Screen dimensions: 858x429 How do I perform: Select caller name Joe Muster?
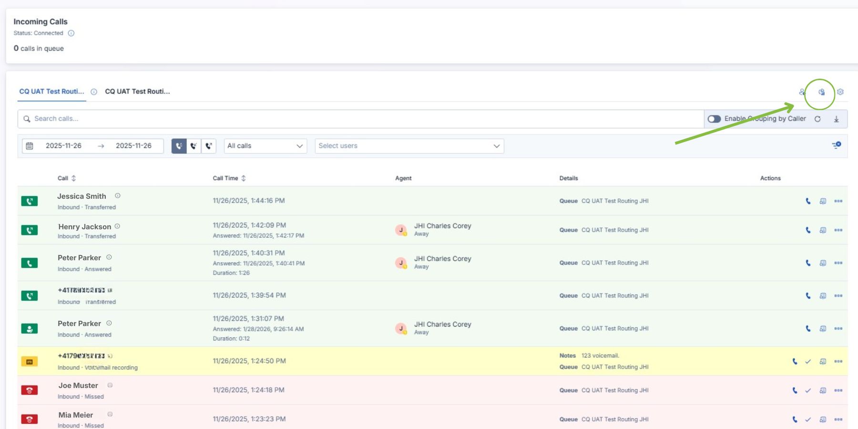coord(78,385)
